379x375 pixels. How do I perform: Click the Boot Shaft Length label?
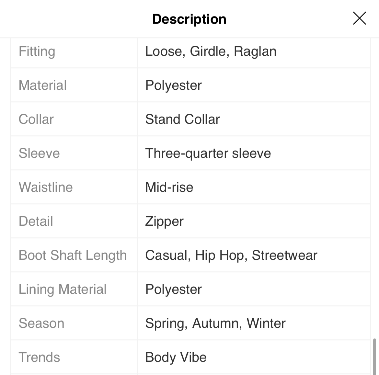[x=73, y=256]
